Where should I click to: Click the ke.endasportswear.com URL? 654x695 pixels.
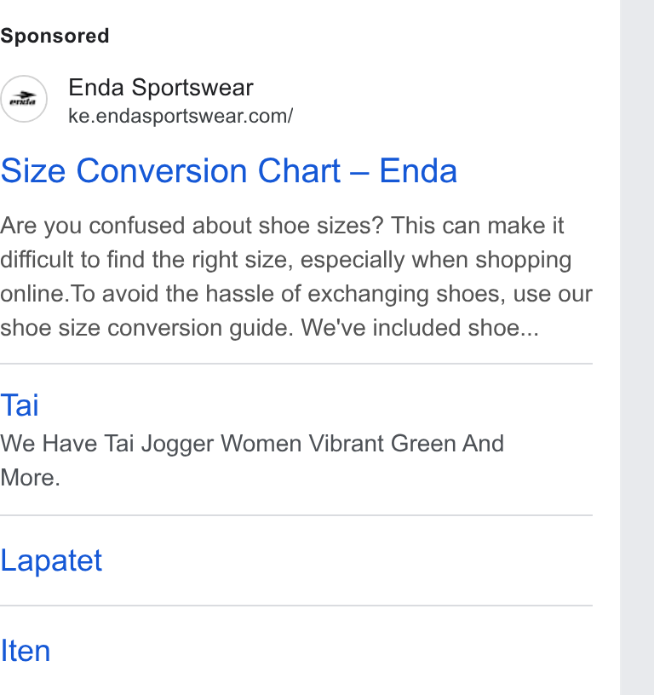(181, 116)
